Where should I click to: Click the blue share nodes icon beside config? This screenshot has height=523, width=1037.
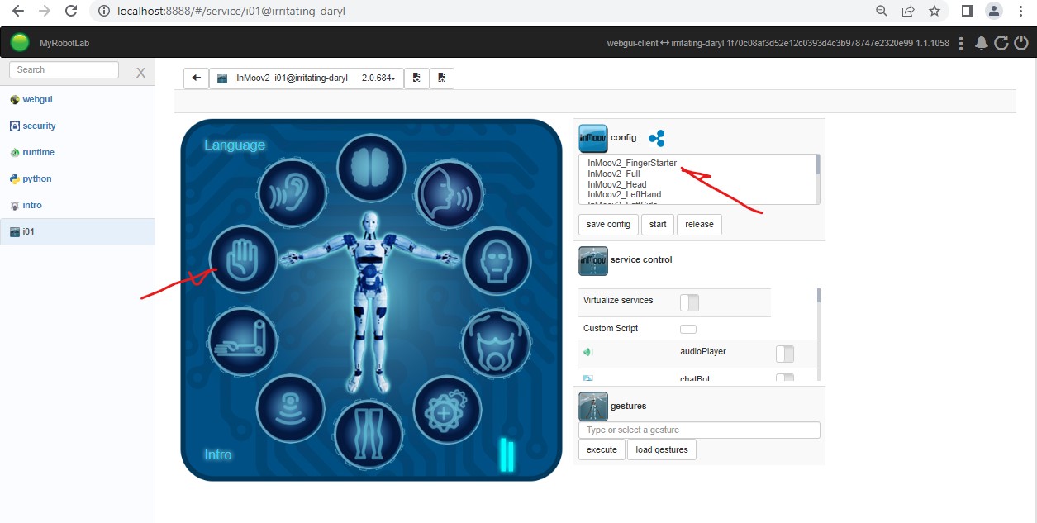click(656, 138)
